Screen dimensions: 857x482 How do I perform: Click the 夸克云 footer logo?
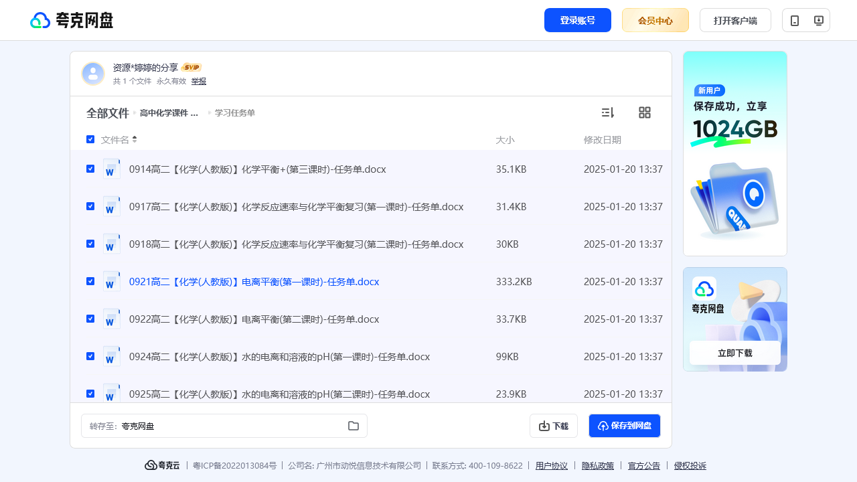(x=162, y=465)
